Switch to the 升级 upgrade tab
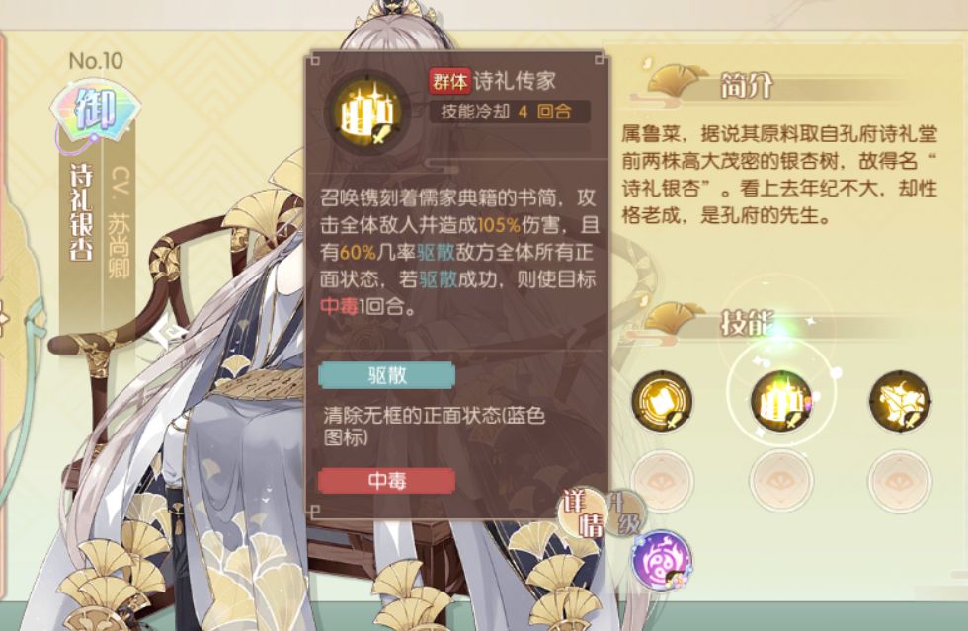Screen dimensions: 968x631 tap(624, 513)
